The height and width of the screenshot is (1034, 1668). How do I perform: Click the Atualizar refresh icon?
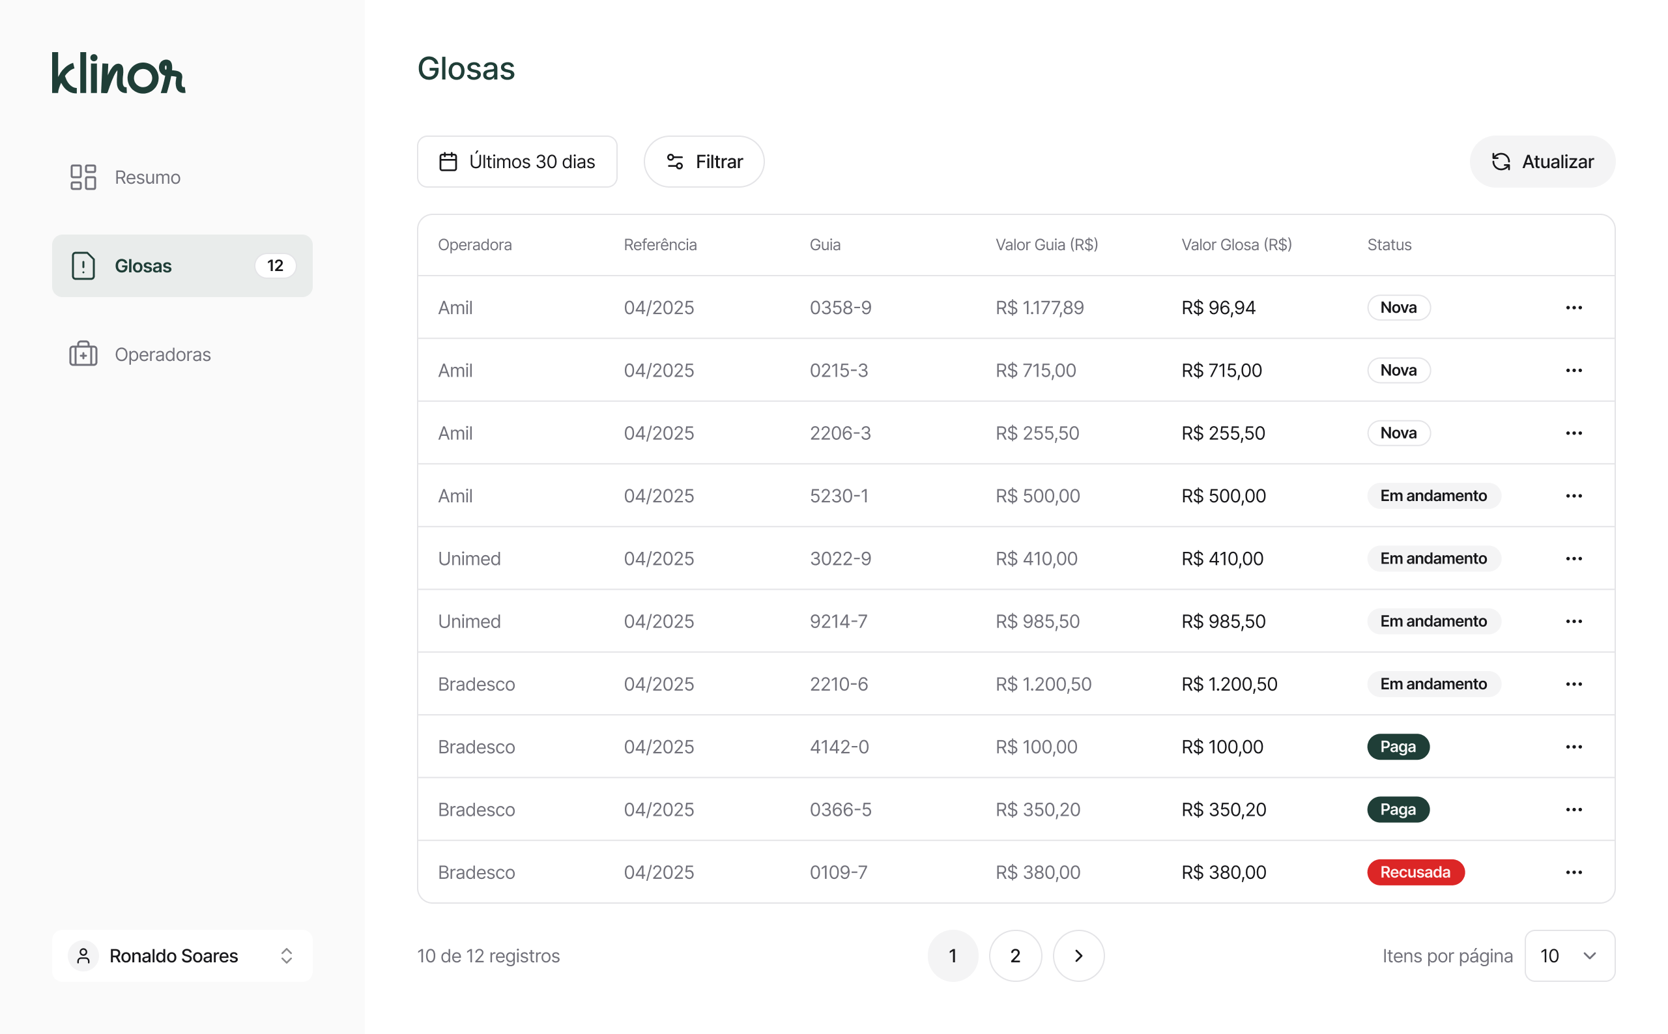pyautogui.click(x=1501, y=162)
